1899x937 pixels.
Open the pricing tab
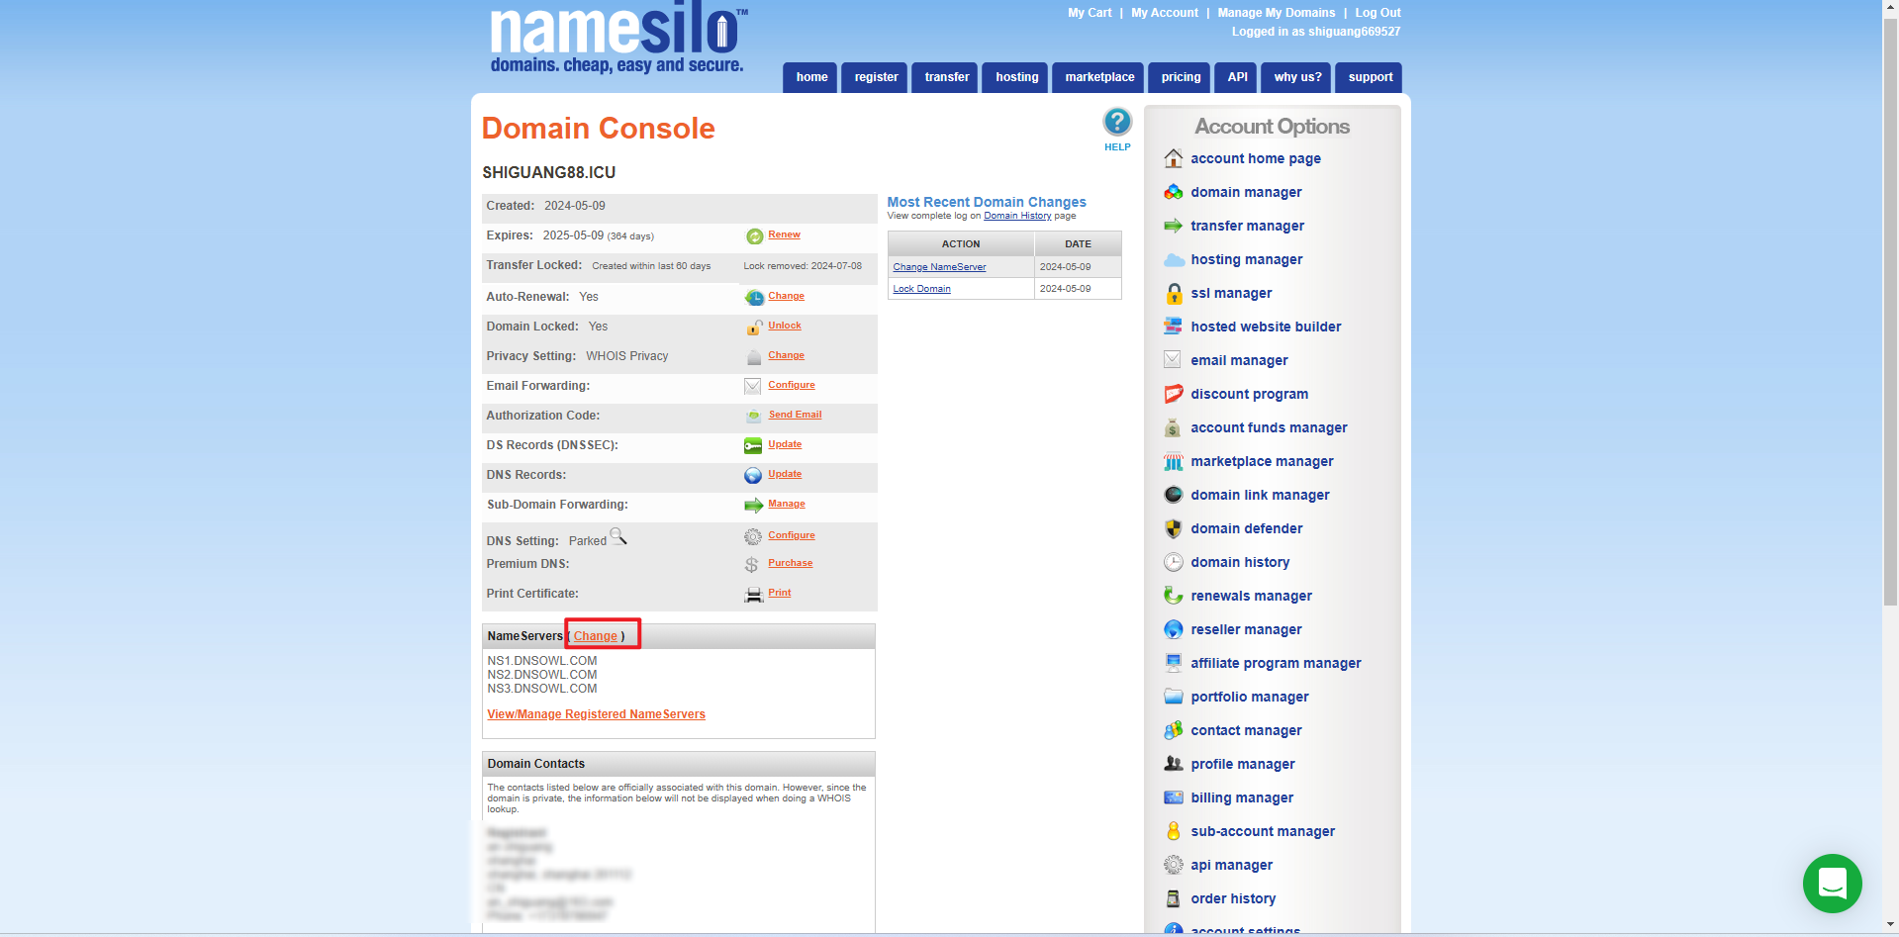[x=1179, y=77]
